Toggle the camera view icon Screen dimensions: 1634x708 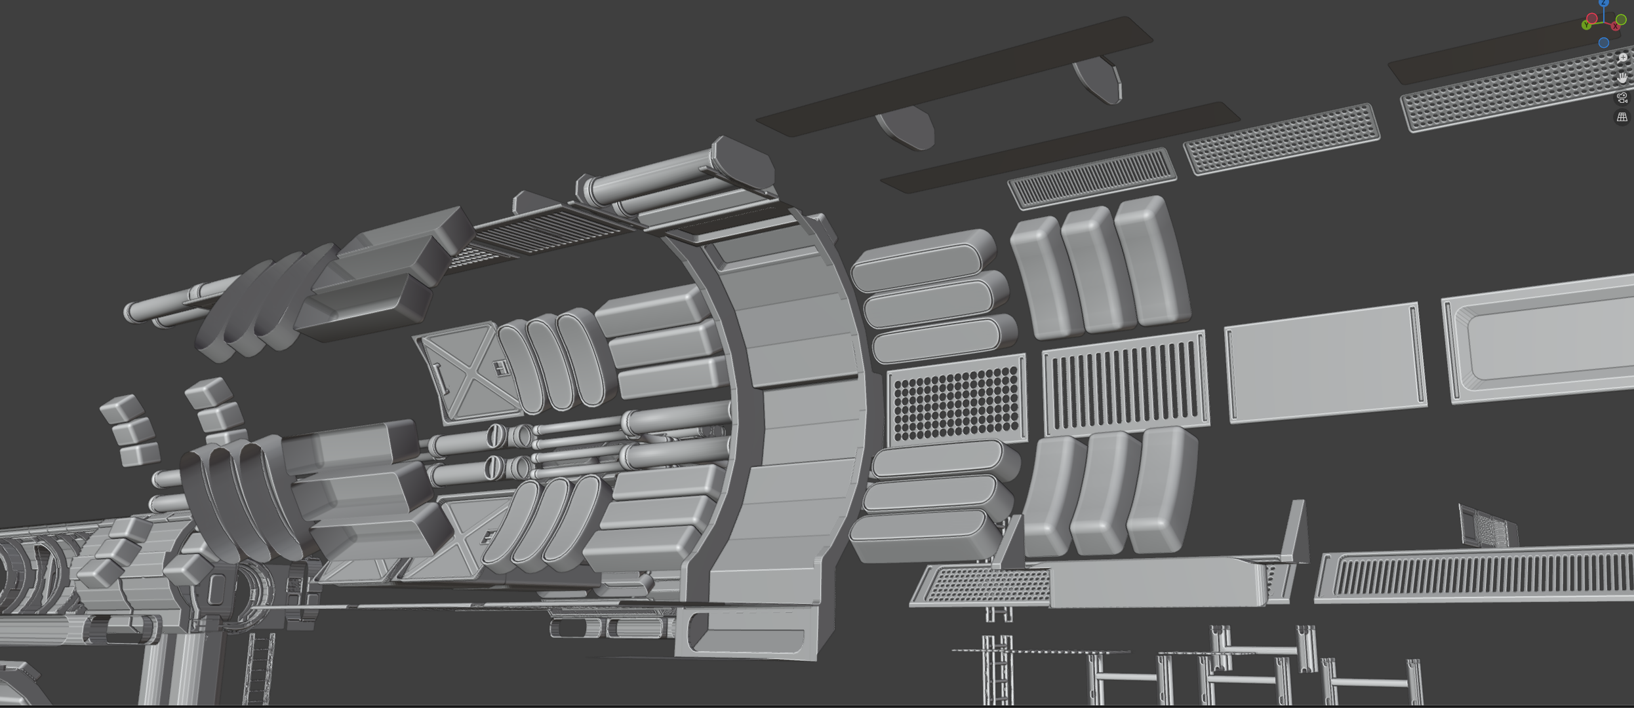click(1622, 98)
